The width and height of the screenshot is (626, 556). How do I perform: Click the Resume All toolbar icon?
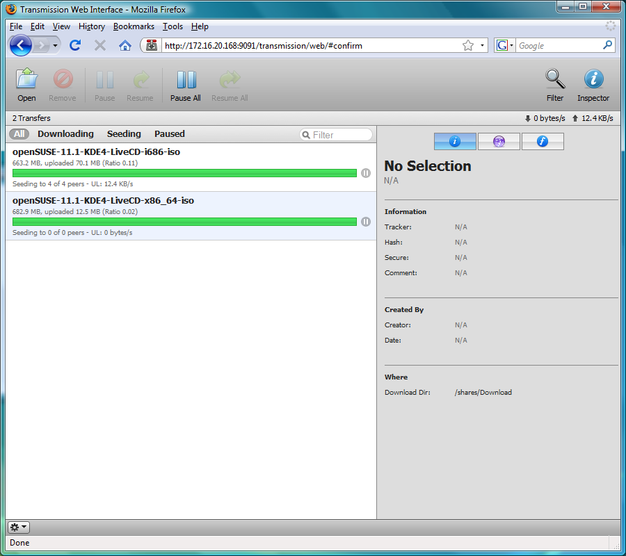point(230,85)
